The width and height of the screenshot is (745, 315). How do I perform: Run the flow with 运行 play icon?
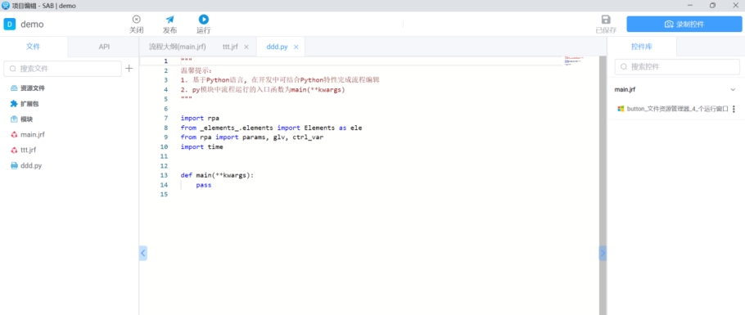click(203, 20)
